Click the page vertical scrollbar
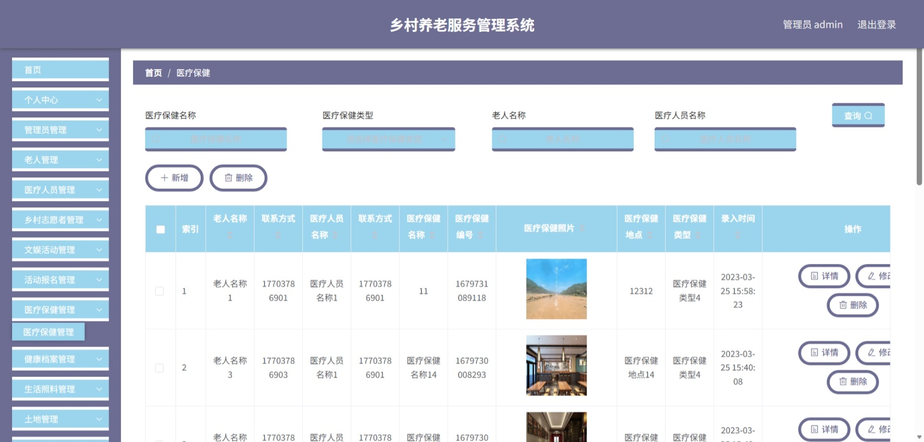 pos(919,118)
